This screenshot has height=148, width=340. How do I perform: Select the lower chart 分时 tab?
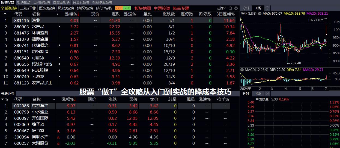click(x=246, y=94)
